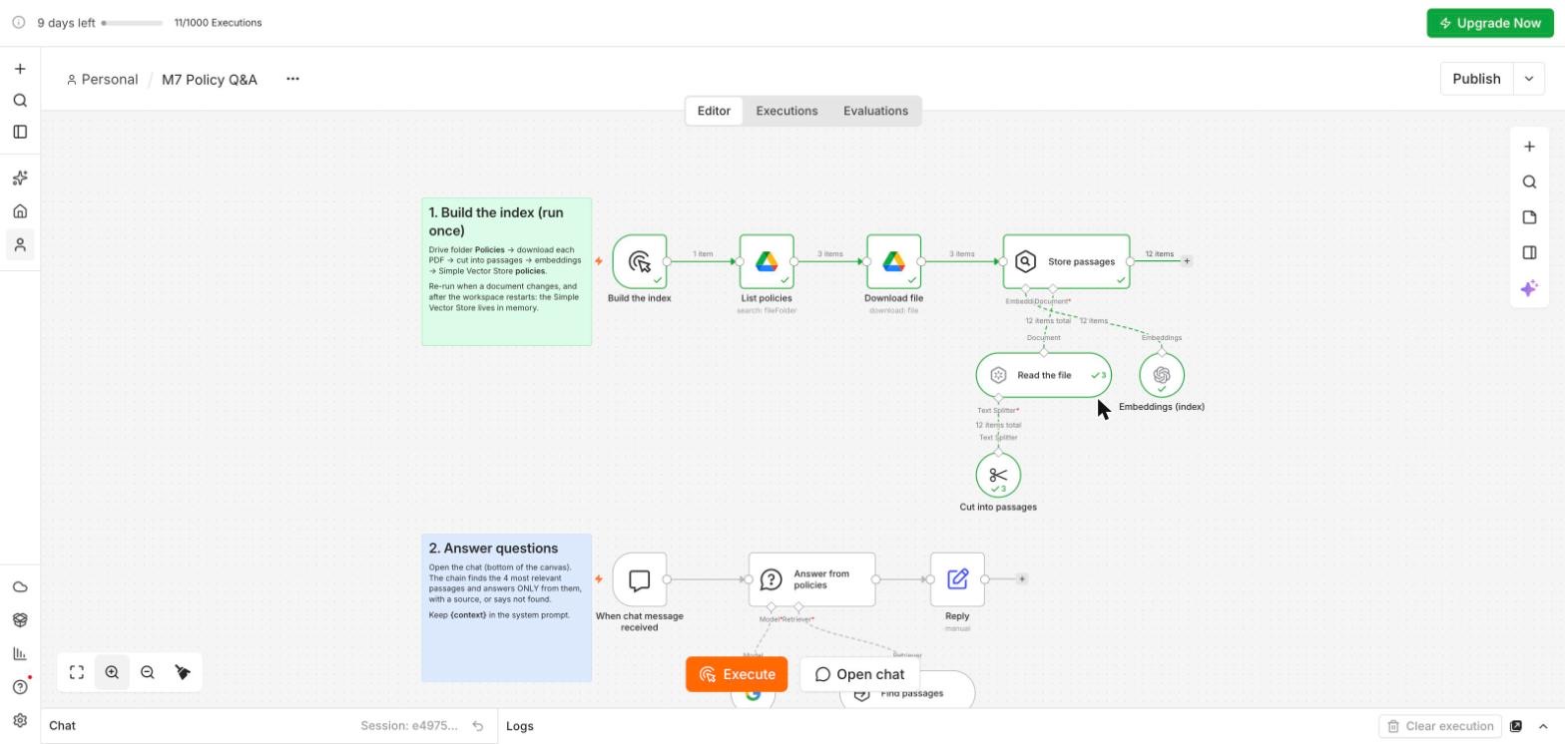Click Clear execution button

pyautogui.click(x=1440, y=726)
